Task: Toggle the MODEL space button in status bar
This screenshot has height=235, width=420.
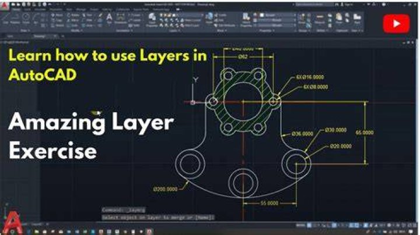Action: click(300, 225)
